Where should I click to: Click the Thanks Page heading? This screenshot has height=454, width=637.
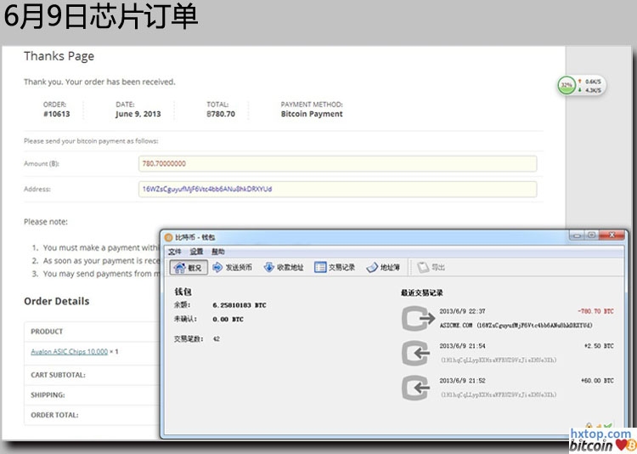pyautogui.click(x=59, y=56)
